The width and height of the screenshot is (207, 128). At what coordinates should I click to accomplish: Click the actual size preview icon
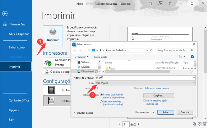[194, 124]
